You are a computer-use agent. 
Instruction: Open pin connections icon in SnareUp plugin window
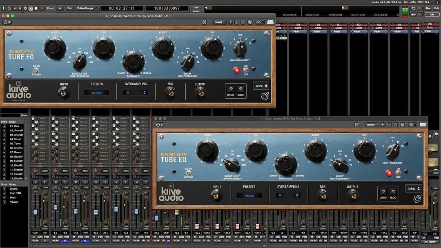click(204, 22)
